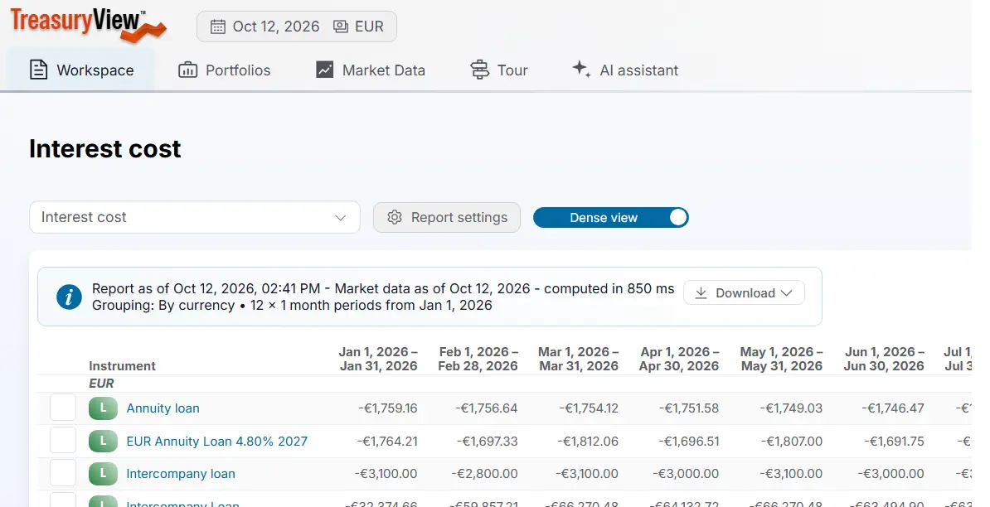Viewport: 990px width, 507px height.
Task: Click the L badge for Intercompany loan -€3,100.00 row
Action: point(103,474)
